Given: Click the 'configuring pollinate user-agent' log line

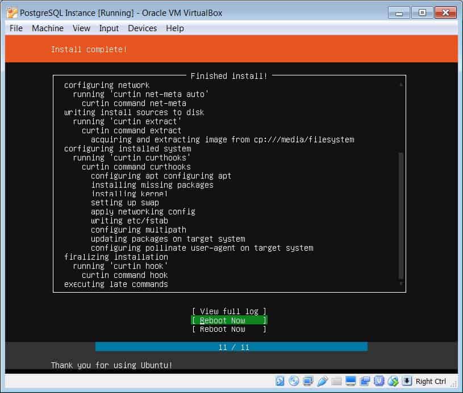Looking at the screenshot, I should [x=202, y=248].
